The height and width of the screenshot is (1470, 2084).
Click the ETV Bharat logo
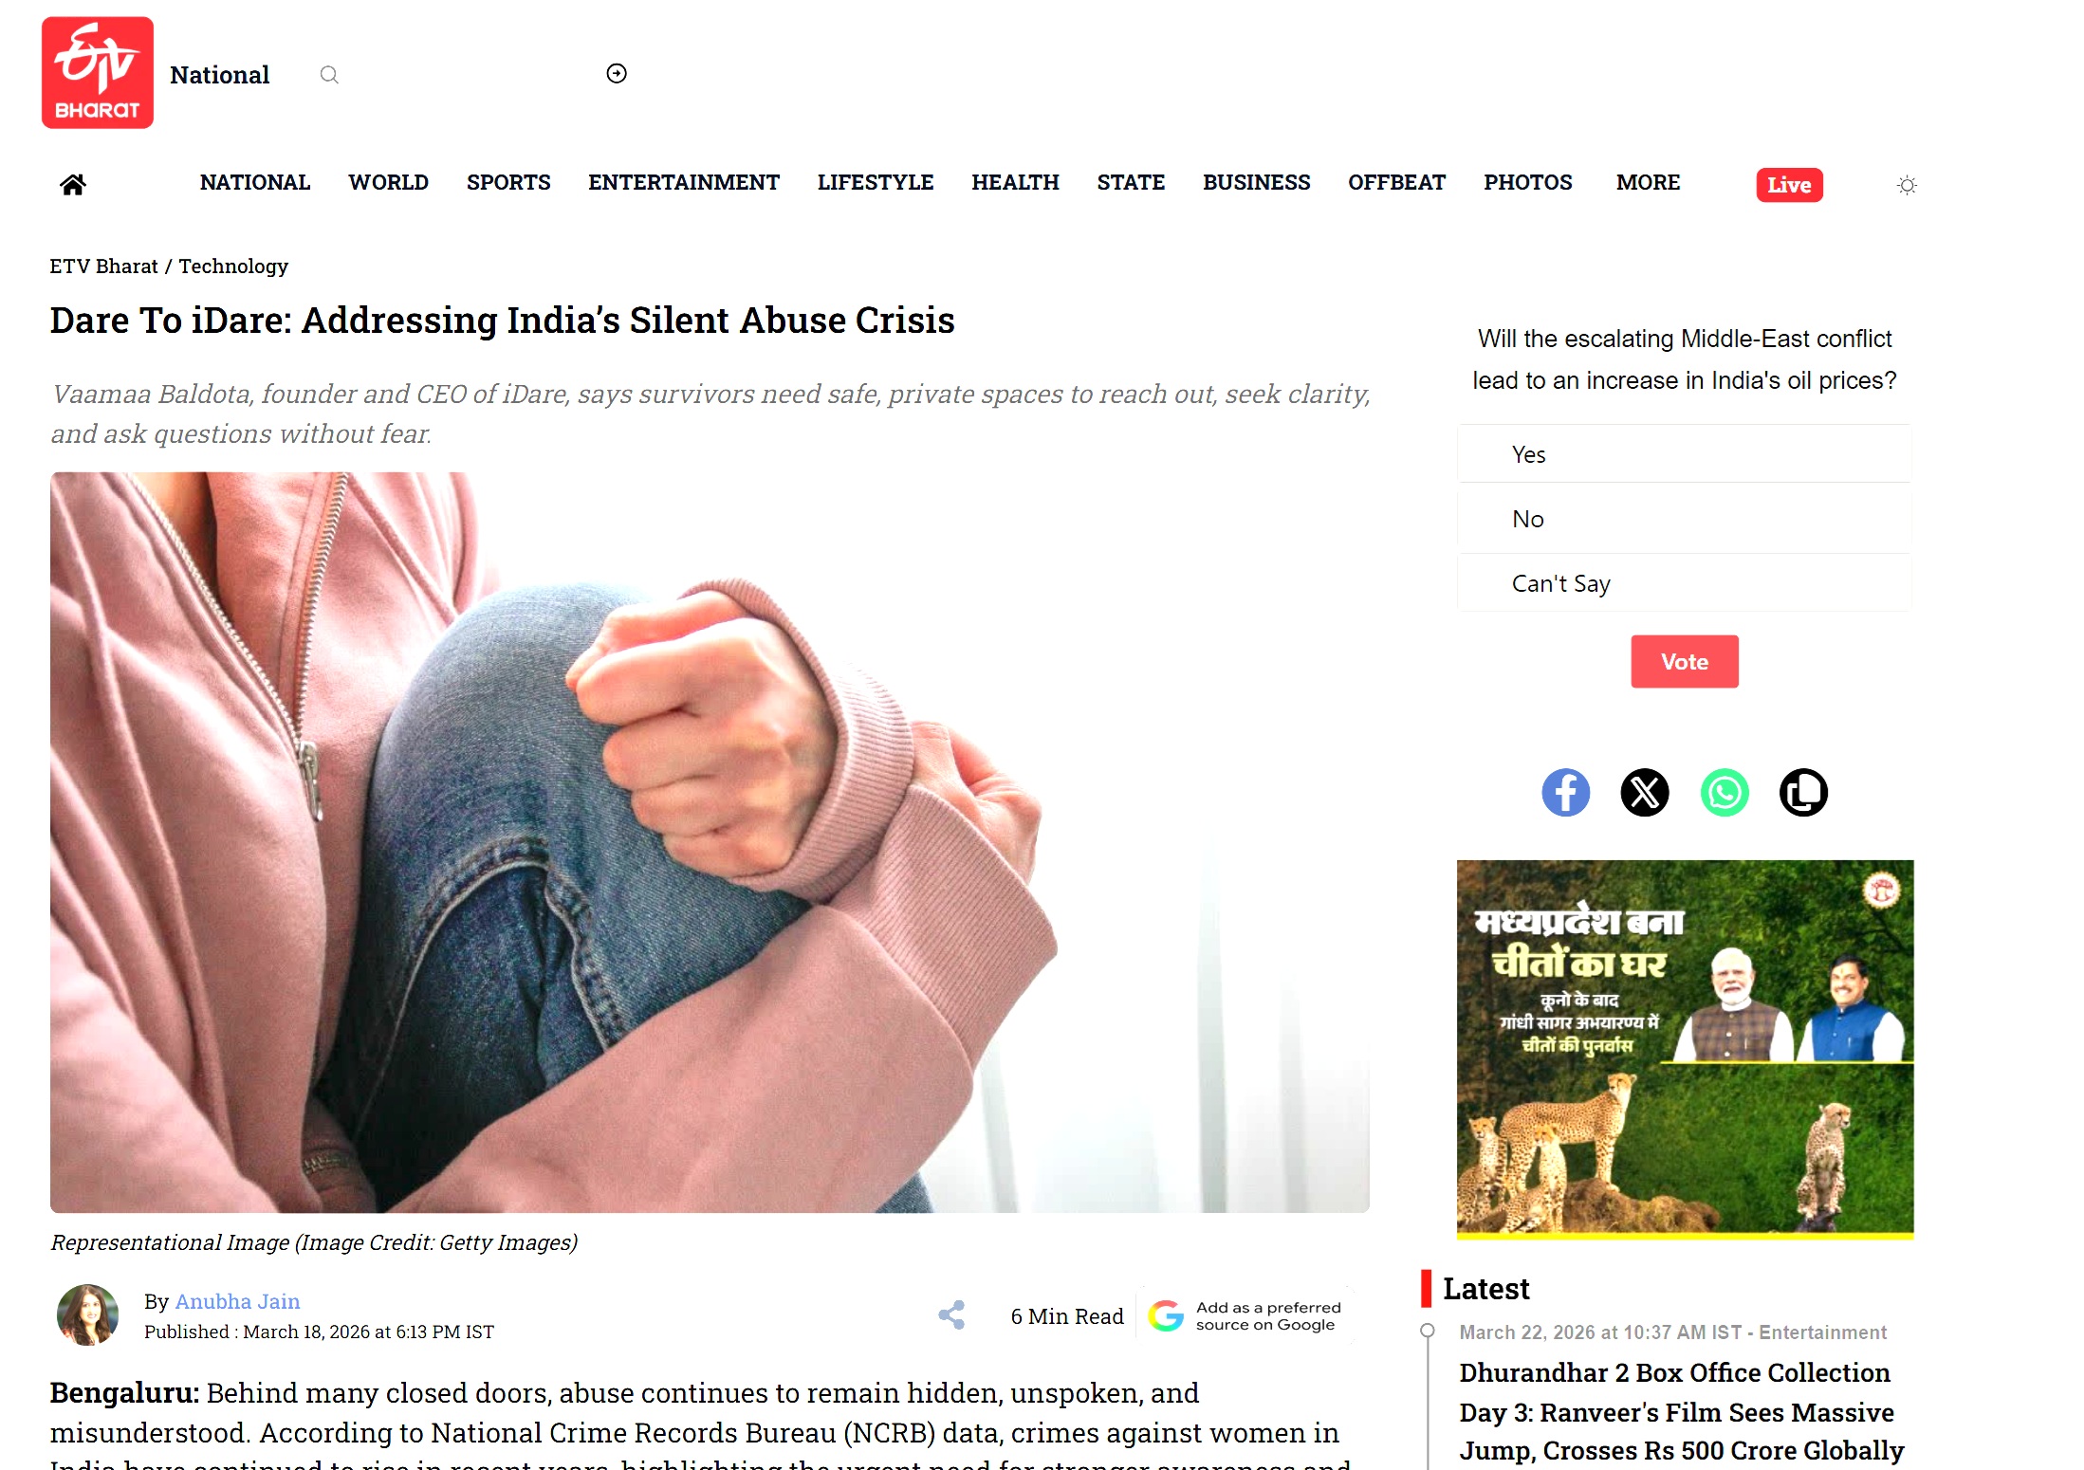pyautogui.click(x=98, y=73)
